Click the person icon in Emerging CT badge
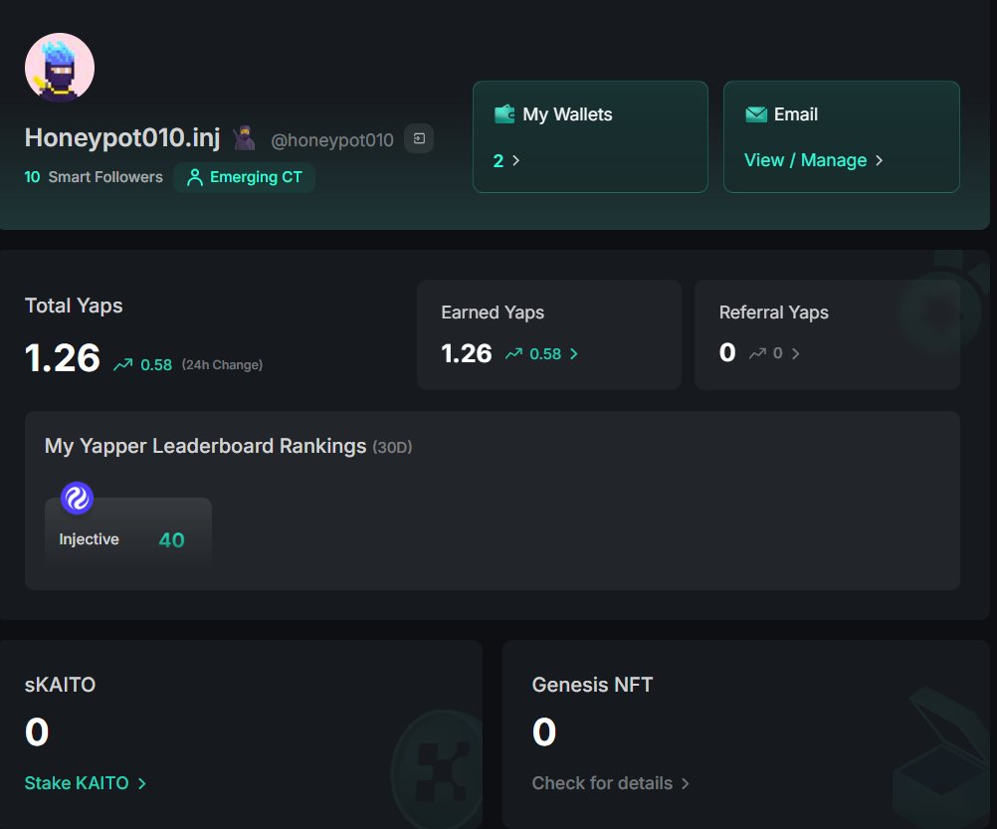Image resolution: width=997 pixels, height=829 pixels. [195, 177]
